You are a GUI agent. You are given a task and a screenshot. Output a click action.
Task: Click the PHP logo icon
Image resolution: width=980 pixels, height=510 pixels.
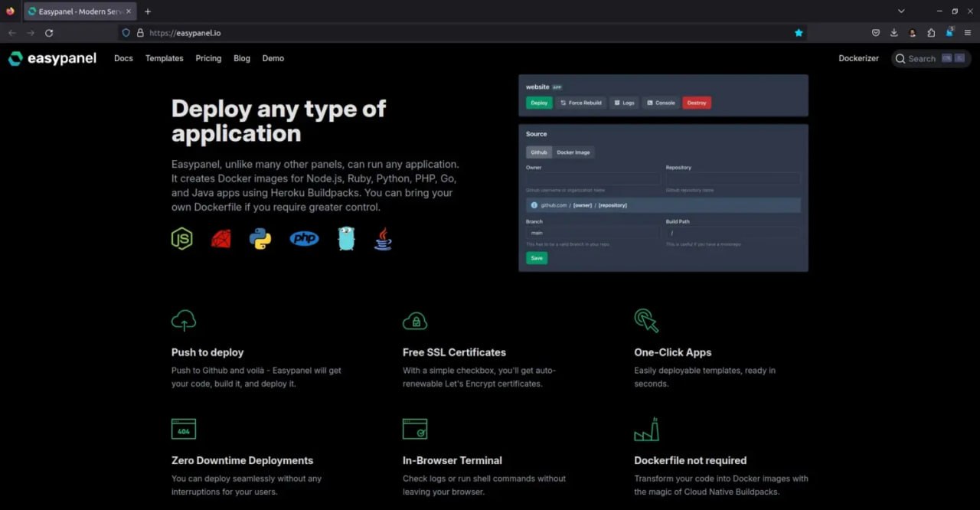point(304,238)
